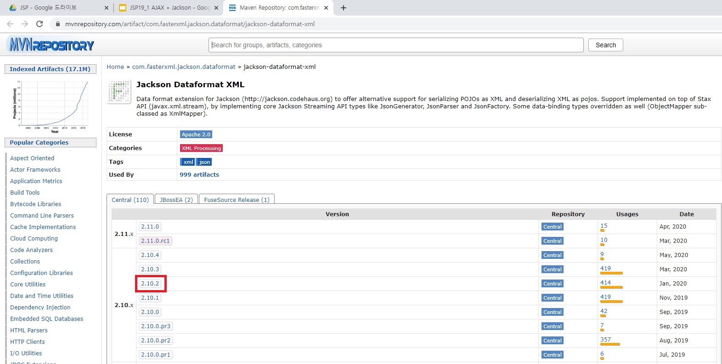Open version 2.10.1 link

(x=150, y=298)
